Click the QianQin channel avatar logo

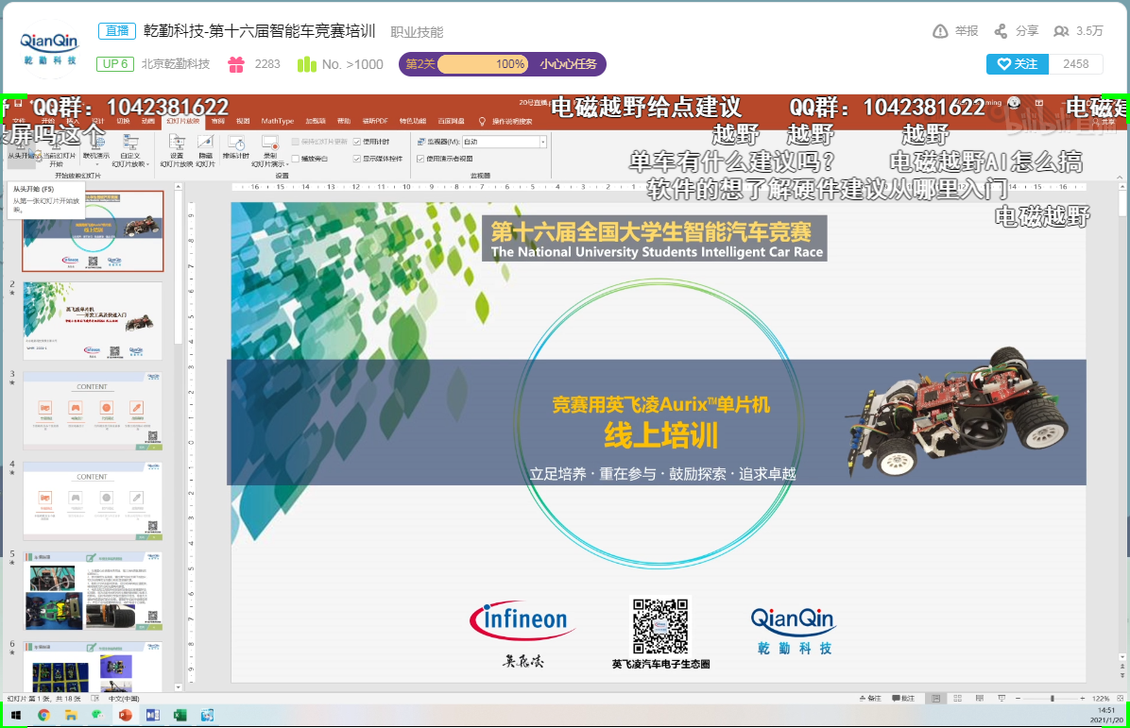click(49, 48)
